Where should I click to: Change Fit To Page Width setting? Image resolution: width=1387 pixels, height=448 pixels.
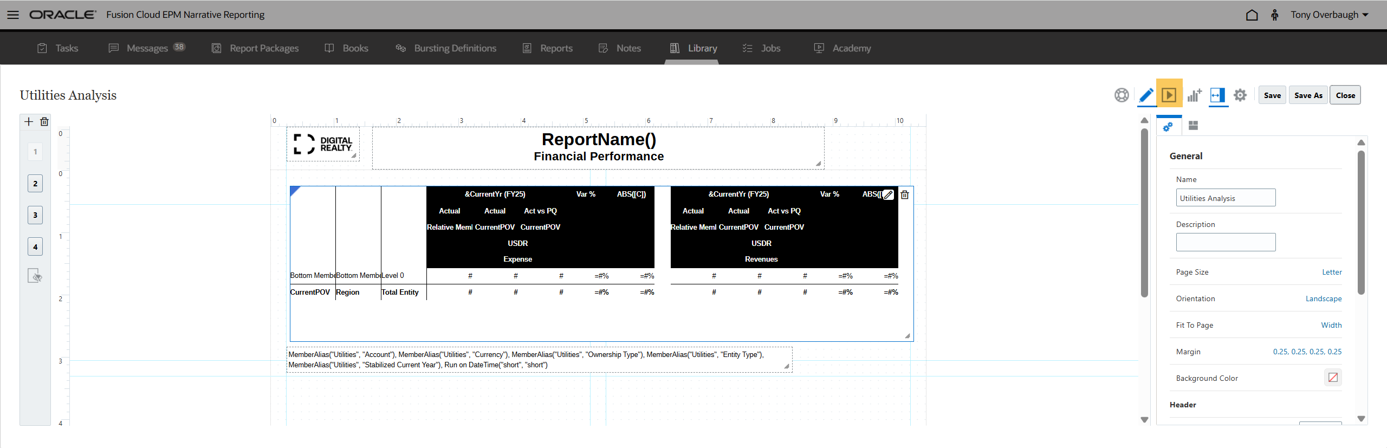(x=1331, y=326)
